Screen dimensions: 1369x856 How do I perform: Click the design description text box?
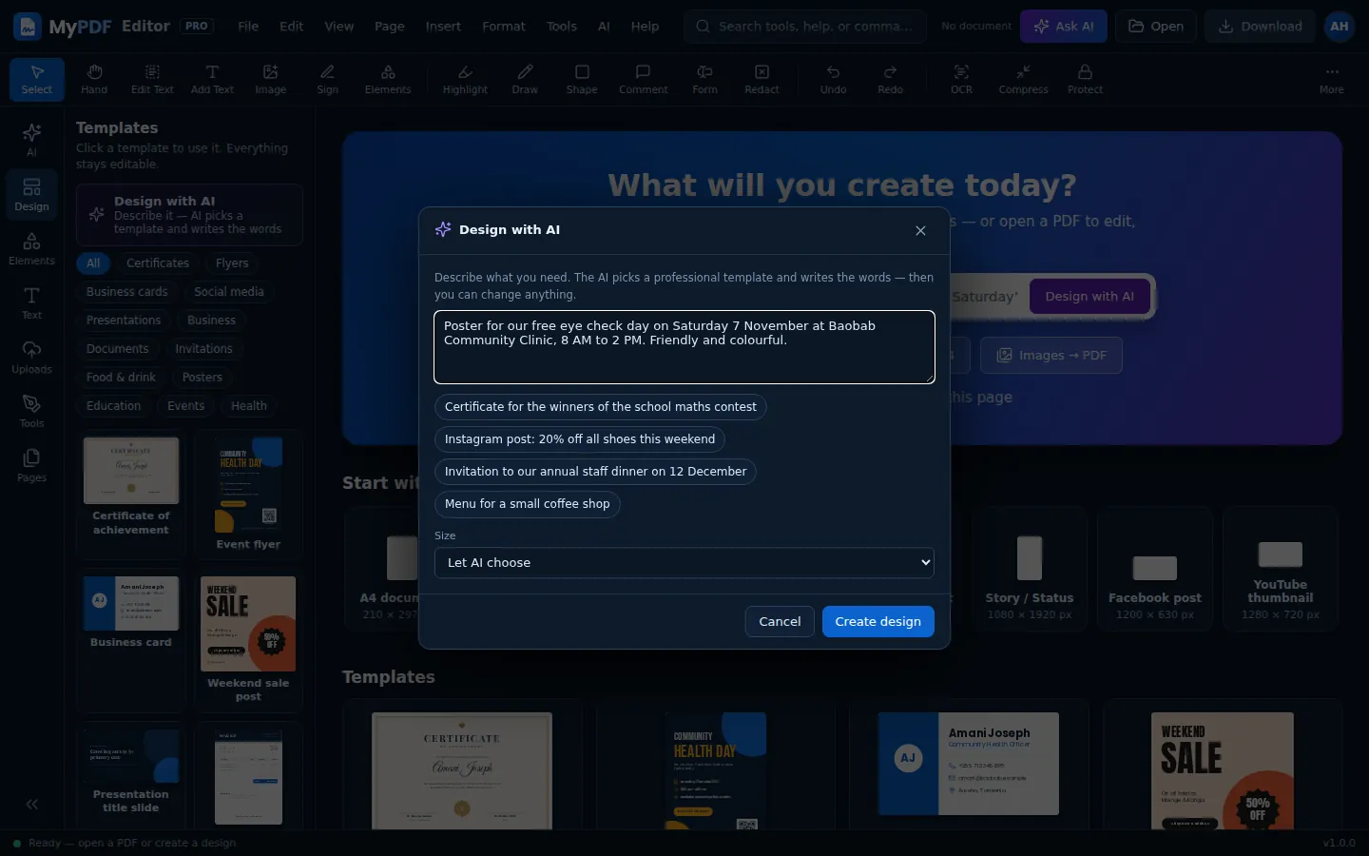click(684, 347)
